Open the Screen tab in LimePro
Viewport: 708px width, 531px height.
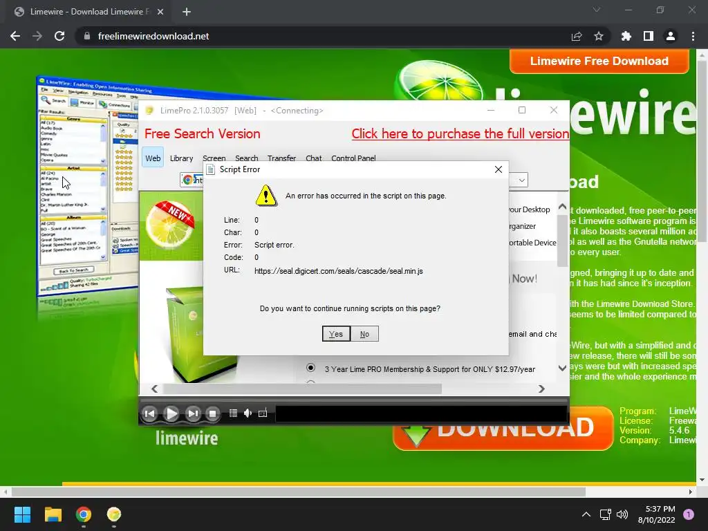pyautogui.click(x=214, y=158)
